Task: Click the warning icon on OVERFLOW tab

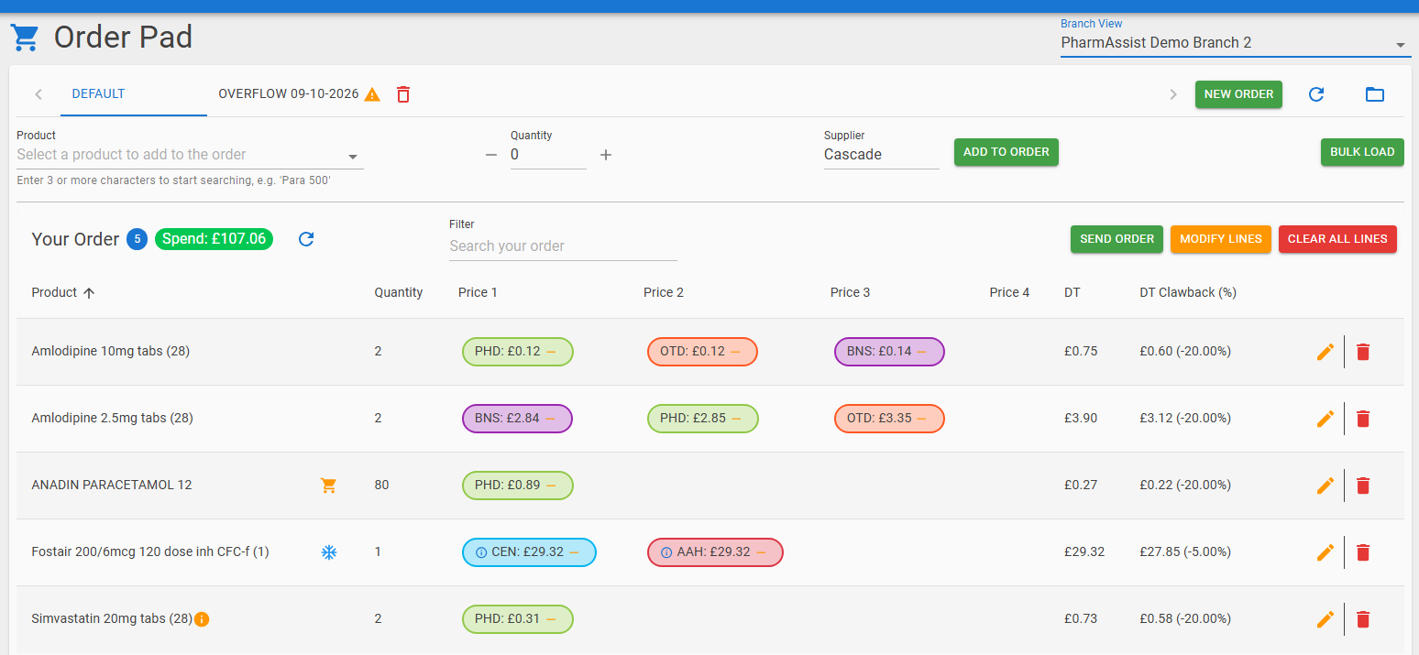Action: (372, 94)
